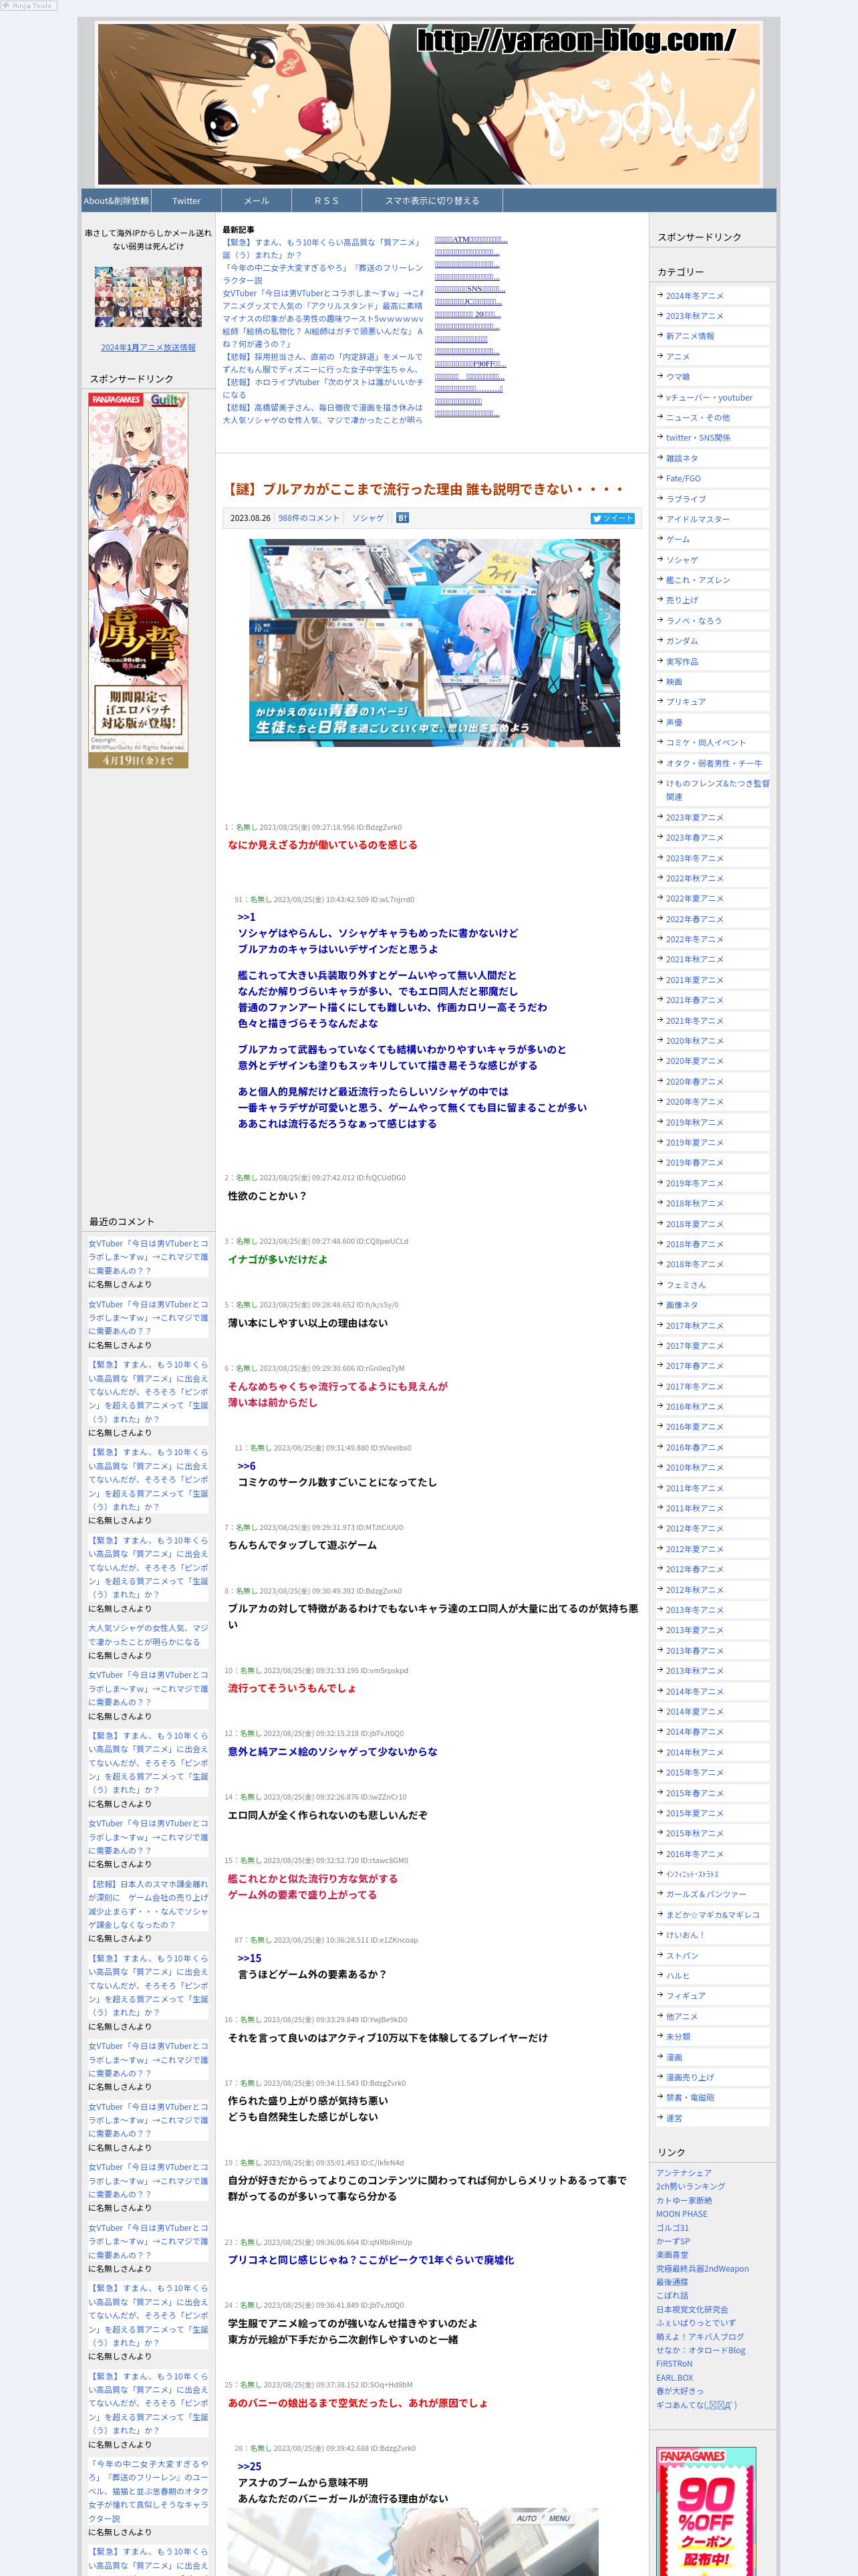
Task: Click the Ninja Tools badge
Action: (29, 6)
